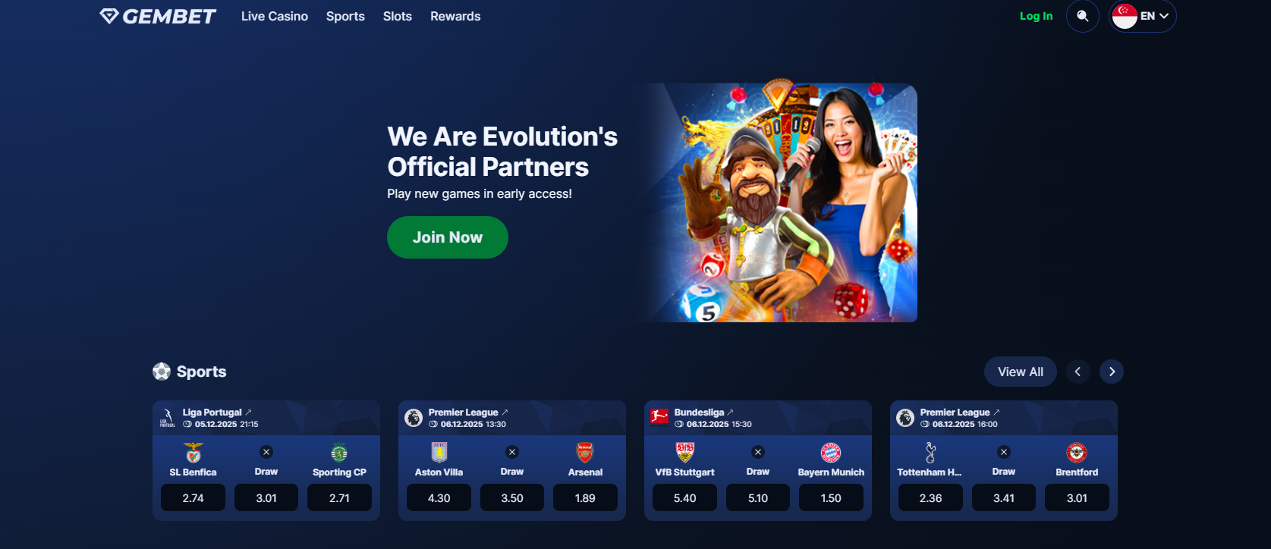Click the Bundesliga league logo
1271x549 pixels.
click(659, 417)
